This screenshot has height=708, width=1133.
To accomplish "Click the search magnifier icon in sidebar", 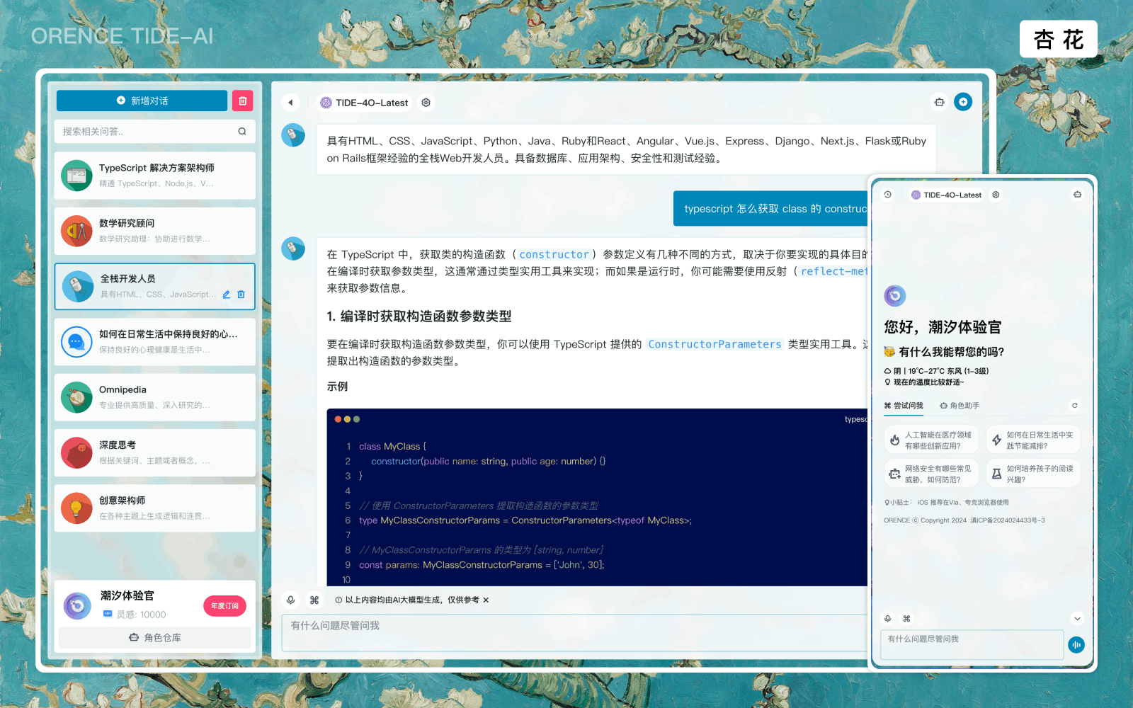I will pyautogui.click(x=242, y=131).
